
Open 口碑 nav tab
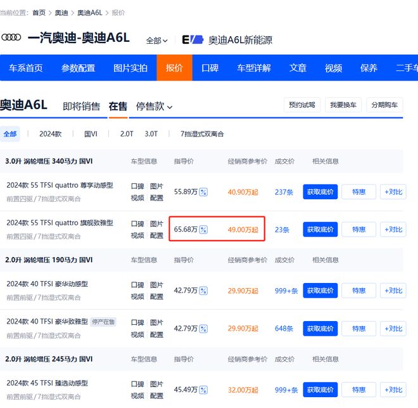210,68
